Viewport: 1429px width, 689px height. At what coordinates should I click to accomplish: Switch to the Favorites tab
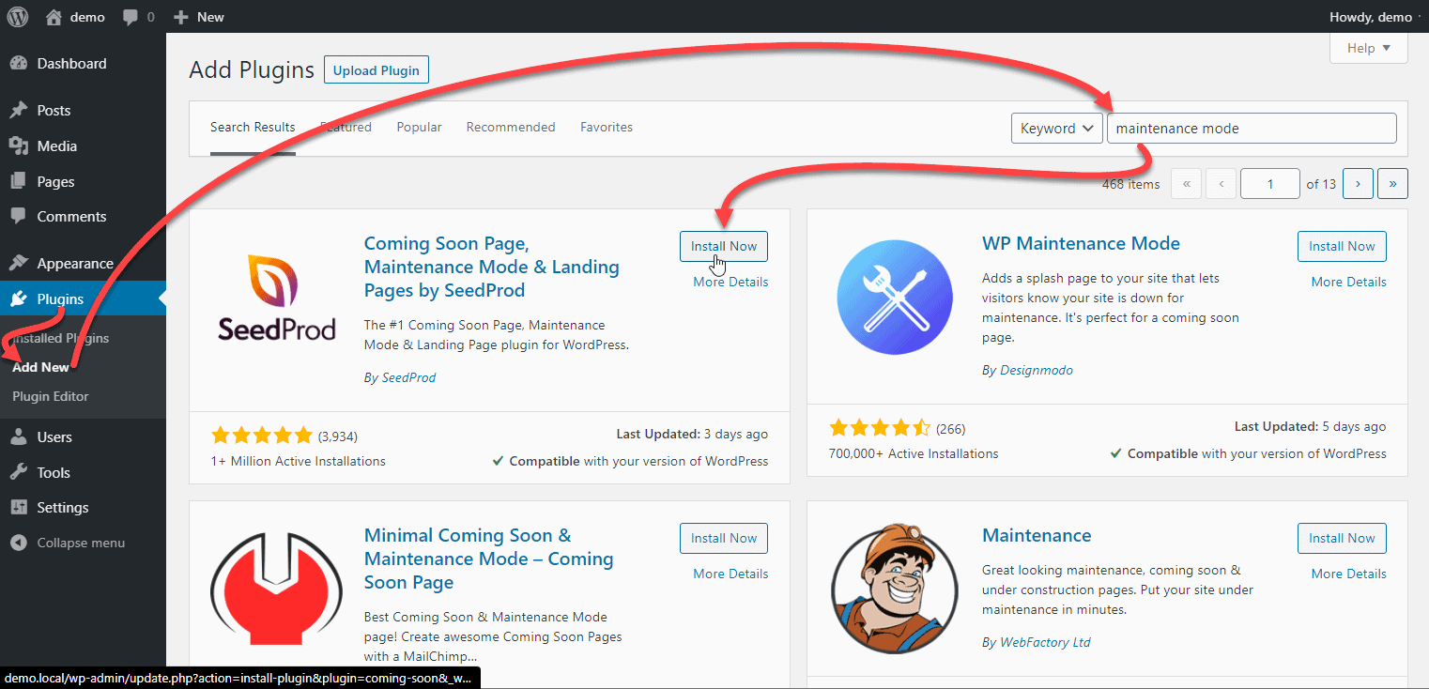(607, 127)
